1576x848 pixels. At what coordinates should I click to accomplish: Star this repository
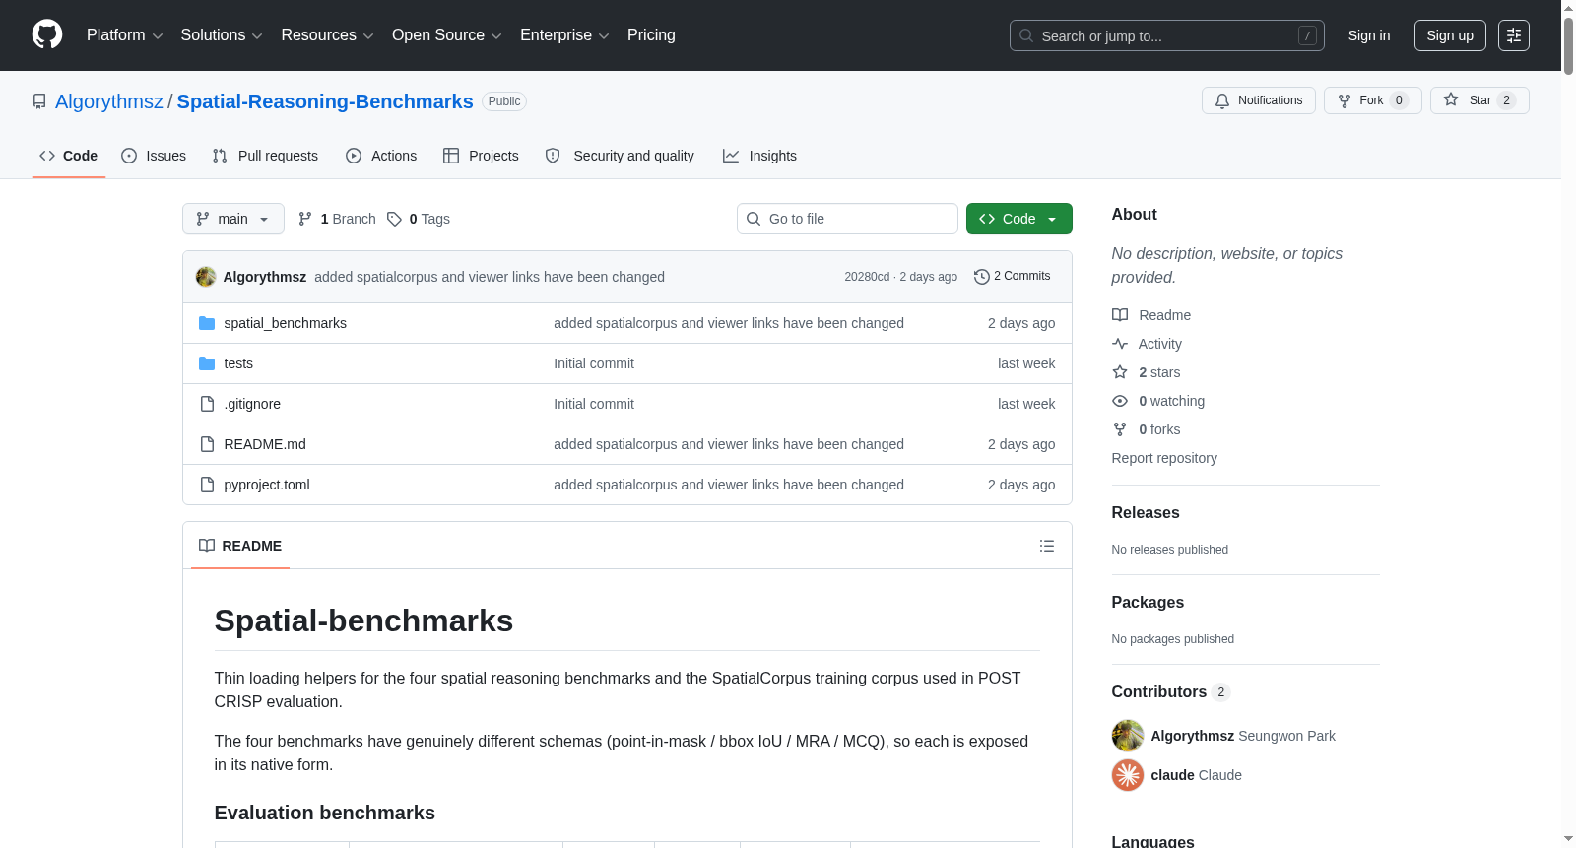coord(1479,100)
